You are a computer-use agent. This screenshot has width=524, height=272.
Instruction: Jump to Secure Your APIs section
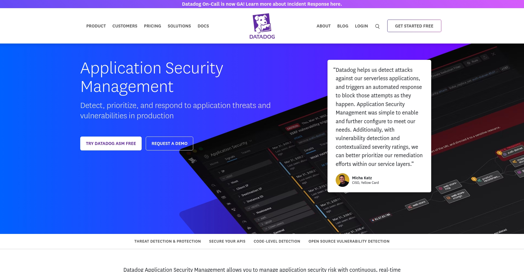coord(227,241)
